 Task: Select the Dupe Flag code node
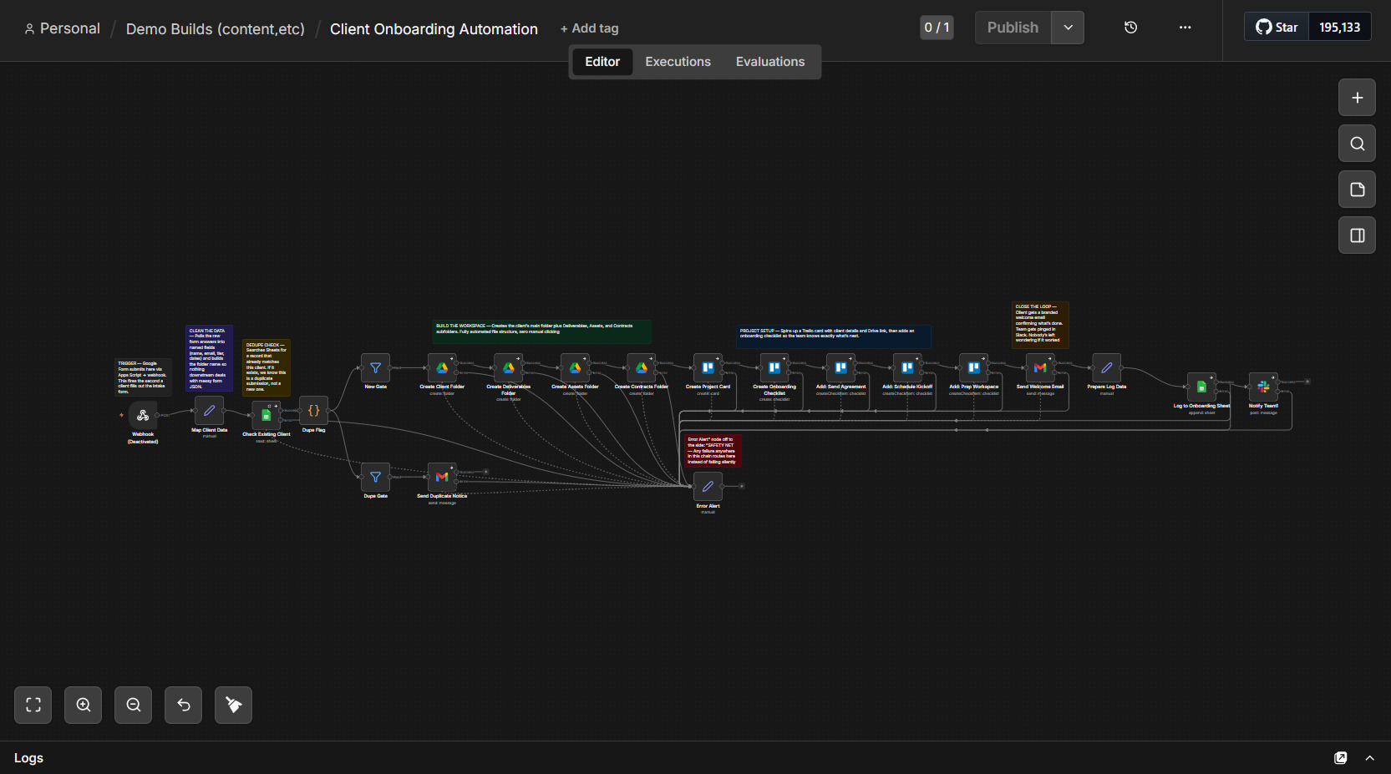point(313,411)
